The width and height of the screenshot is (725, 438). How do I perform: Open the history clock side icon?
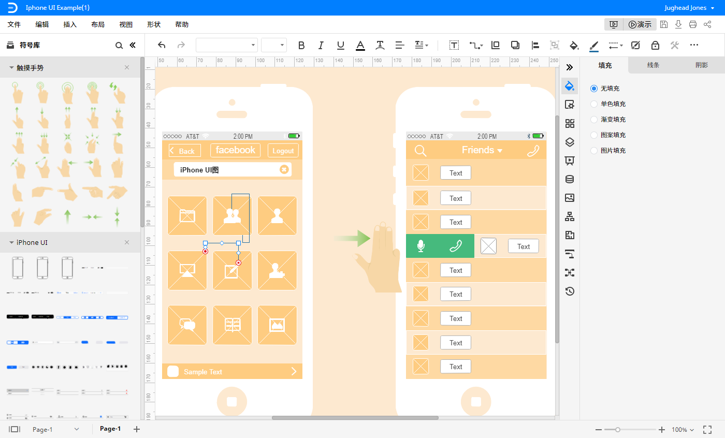pos(570,291)
